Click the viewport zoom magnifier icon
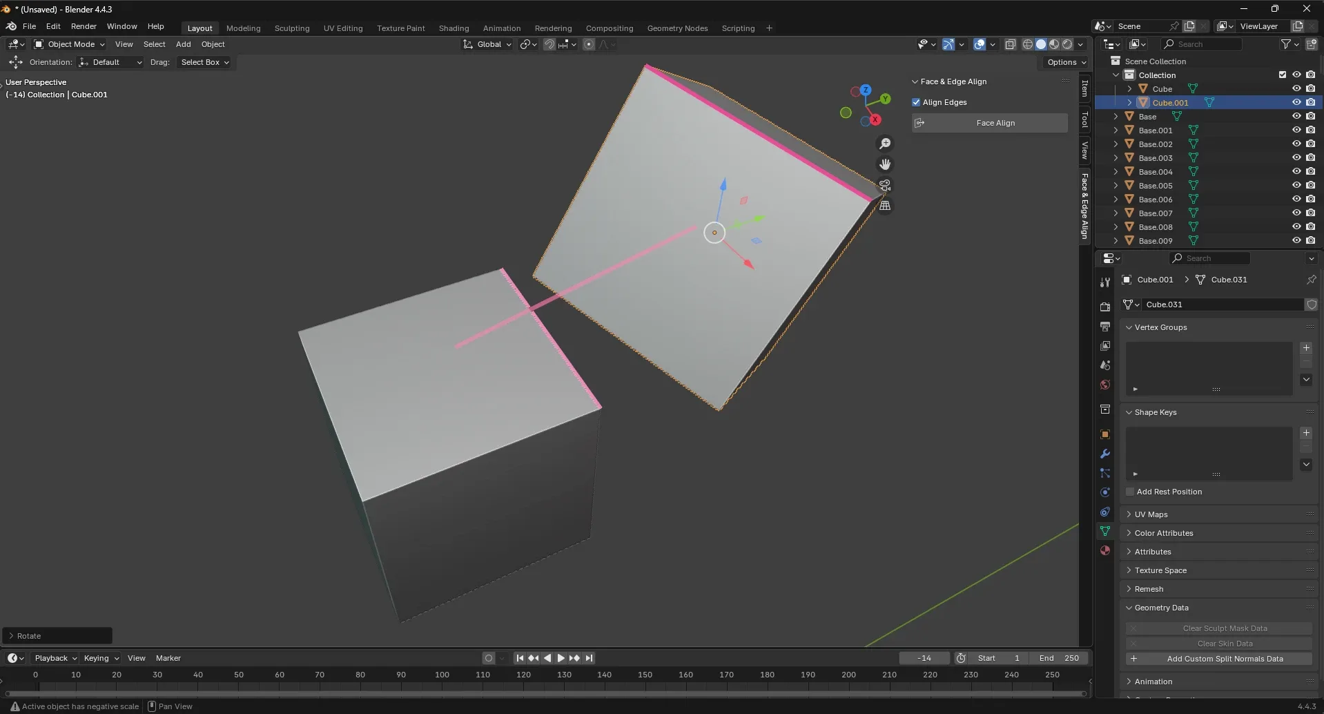This screenshot has height=714, width=1324. click(885, 144)
